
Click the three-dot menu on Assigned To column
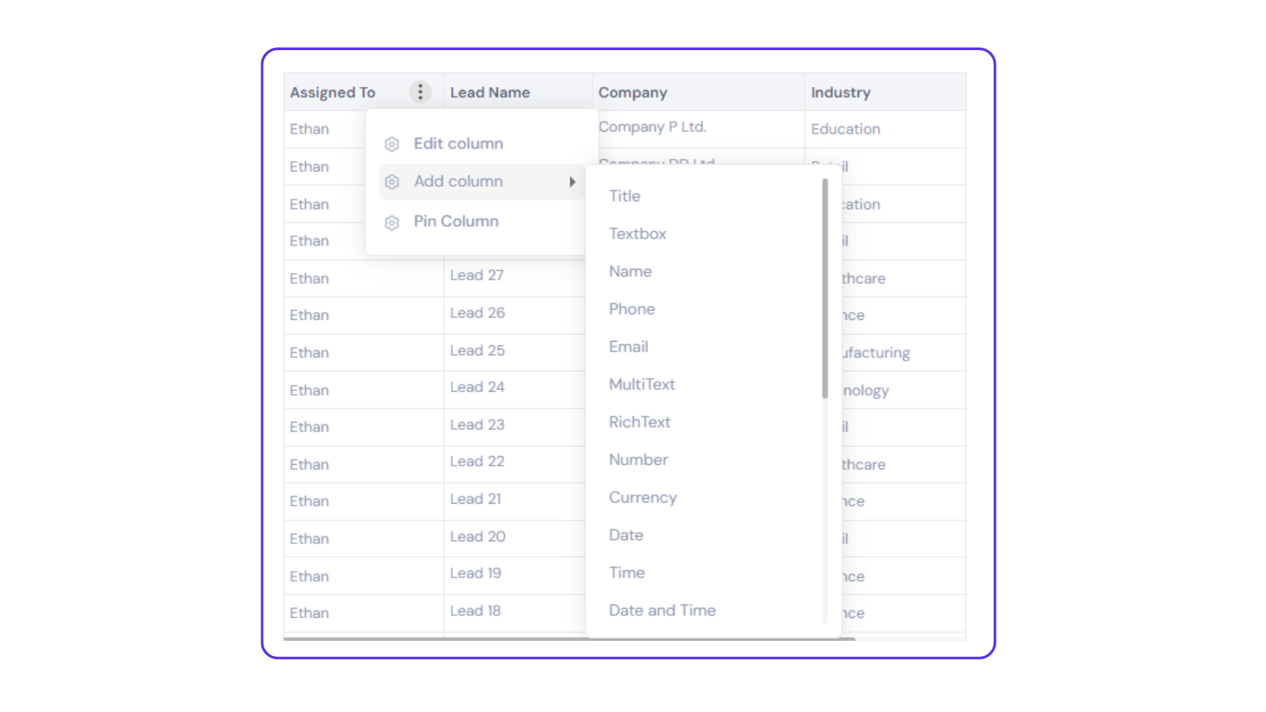click(x=420, y=92)
